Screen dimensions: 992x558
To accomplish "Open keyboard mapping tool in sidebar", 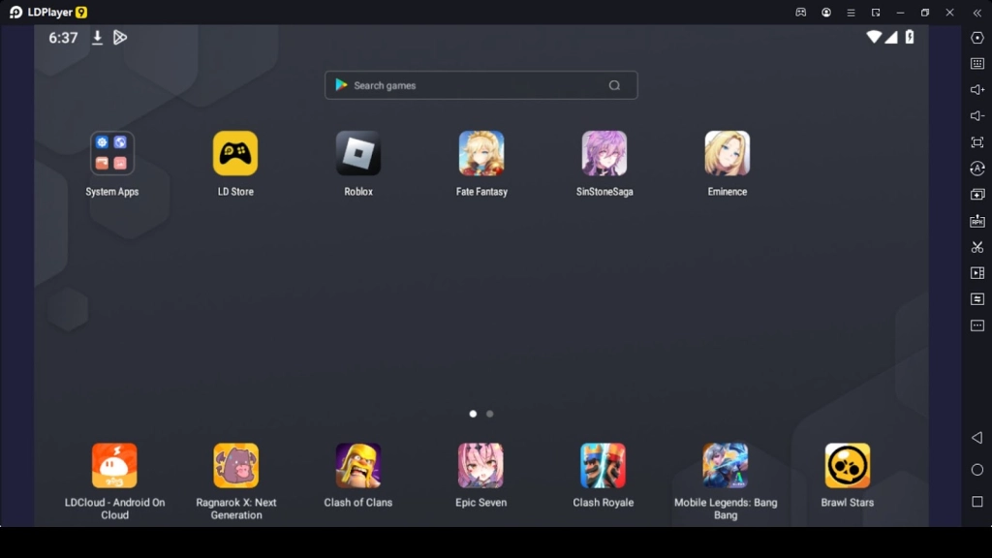I will (977, 64).
